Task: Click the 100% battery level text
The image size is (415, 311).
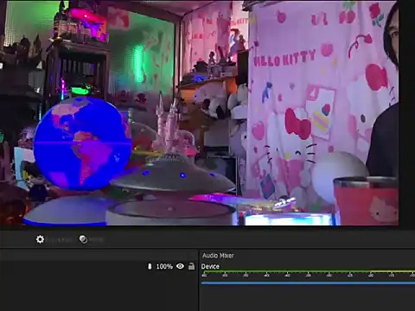Action: tap(164, 267)
